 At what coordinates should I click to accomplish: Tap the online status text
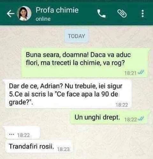pos(43,19)
